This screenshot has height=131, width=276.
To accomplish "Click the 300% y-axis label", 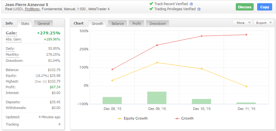I will pos(84,31).
